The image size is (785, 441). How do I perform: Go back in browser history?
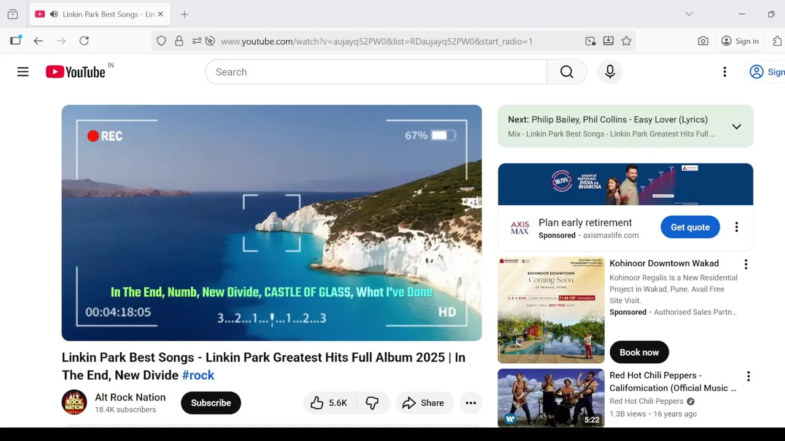click(x=38, y=41)
